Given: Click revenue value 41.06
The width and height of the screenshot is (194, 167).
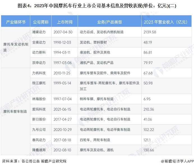Looking at the screenshot, I should (148, 119).
